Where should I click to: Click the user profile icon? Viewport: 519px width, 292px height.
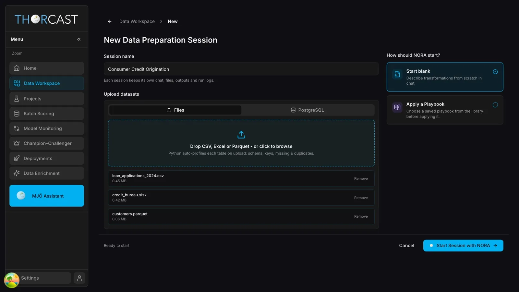pos(79,278)
